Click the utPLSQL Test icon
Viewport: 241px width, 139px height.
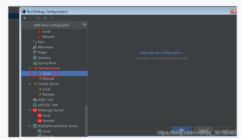35,105
